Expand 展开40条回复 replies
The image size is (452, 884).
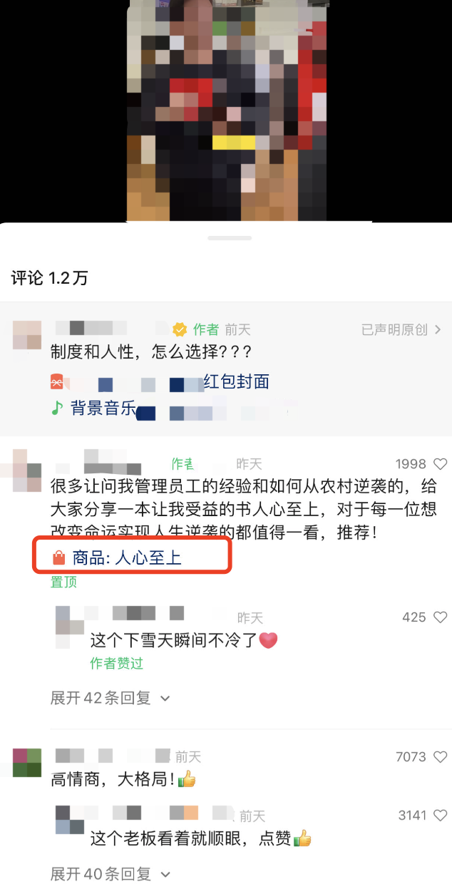coord(111,873)
